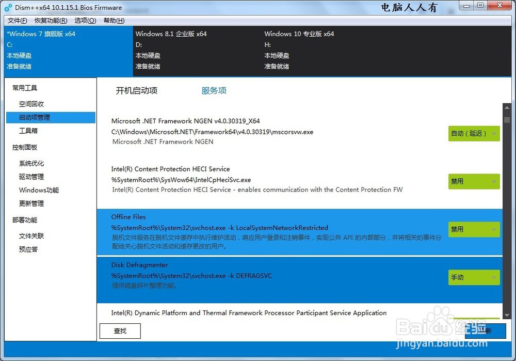Open 文件关联 under 部署功能
Image resolution: width=516 pixels, height=361 pixels.
[31, 236]
